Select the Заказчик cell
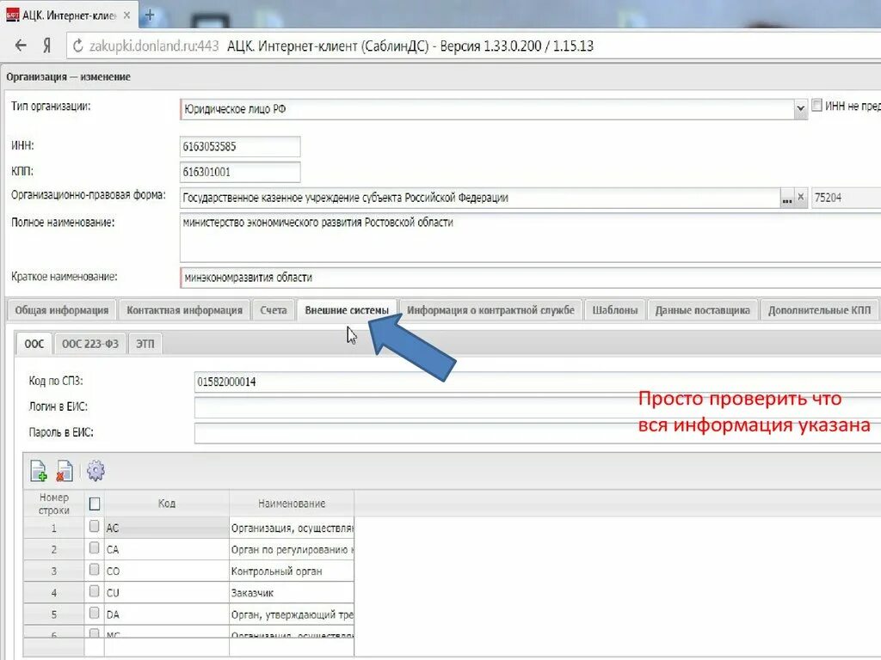Screen dimensions: 881x660 [x=292, y=593]
